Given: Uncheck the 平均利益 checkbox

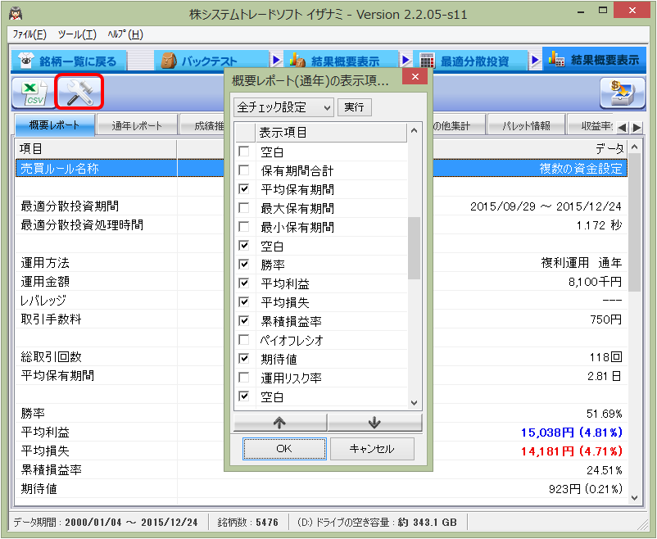Looking at the screenshot, I should tap(244, 283).
